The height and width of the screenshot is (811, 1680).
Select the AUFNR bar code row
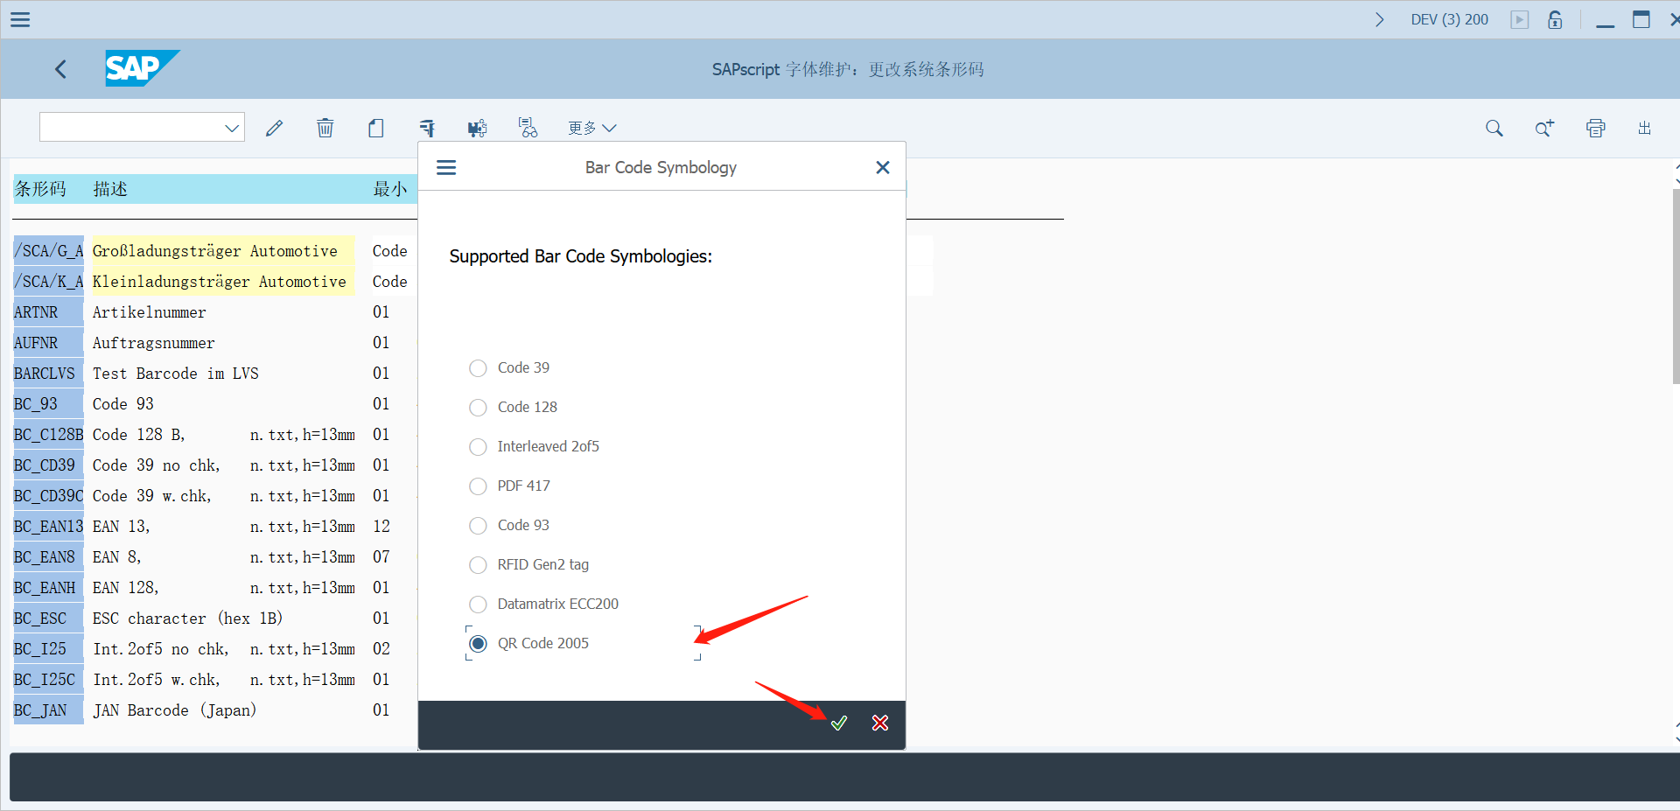(x=48, y=343)
